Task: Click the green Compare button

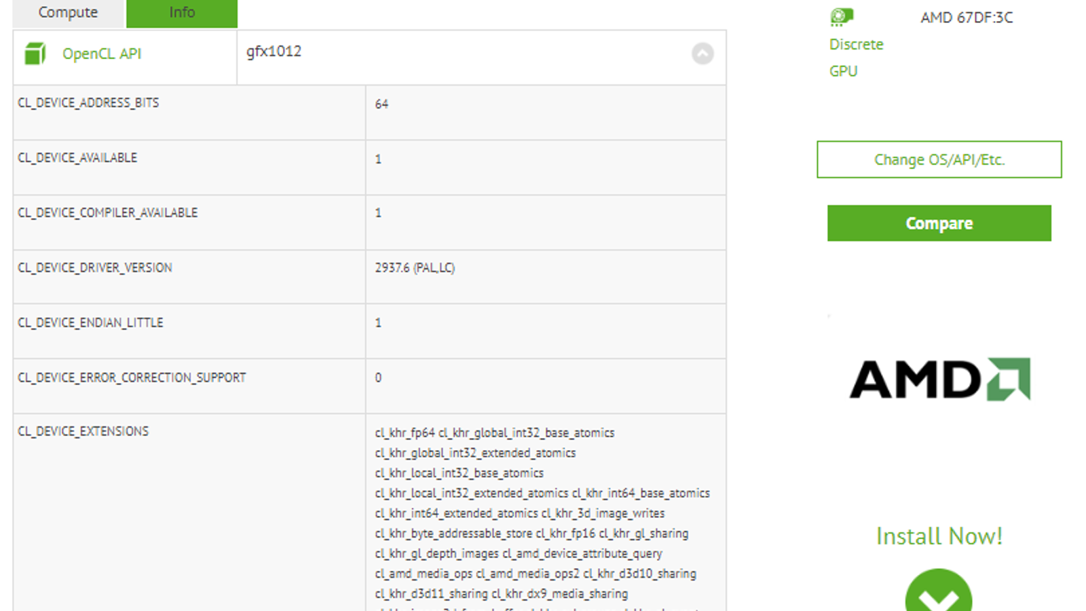Action: point(939,223)
